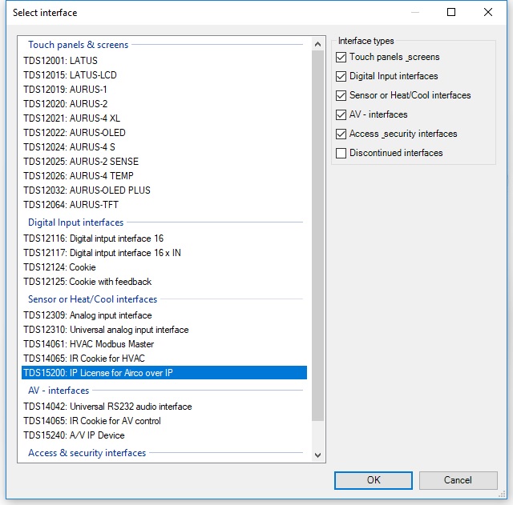Toggle the Touch panels _screens checkbox
The height and width of the screenshot is (505, 513).
coord(341,58)
